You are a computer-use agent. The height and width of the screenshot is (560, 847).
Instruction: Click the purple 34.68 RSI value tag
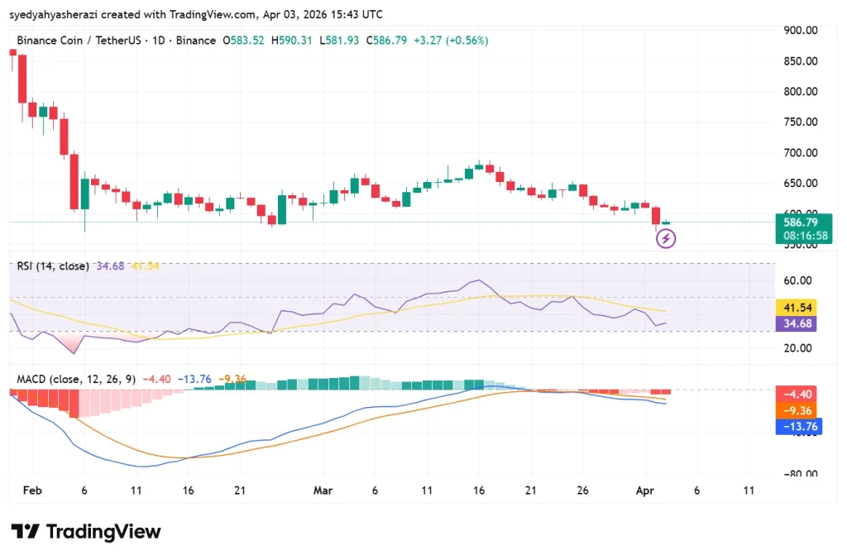click(796, 323)
